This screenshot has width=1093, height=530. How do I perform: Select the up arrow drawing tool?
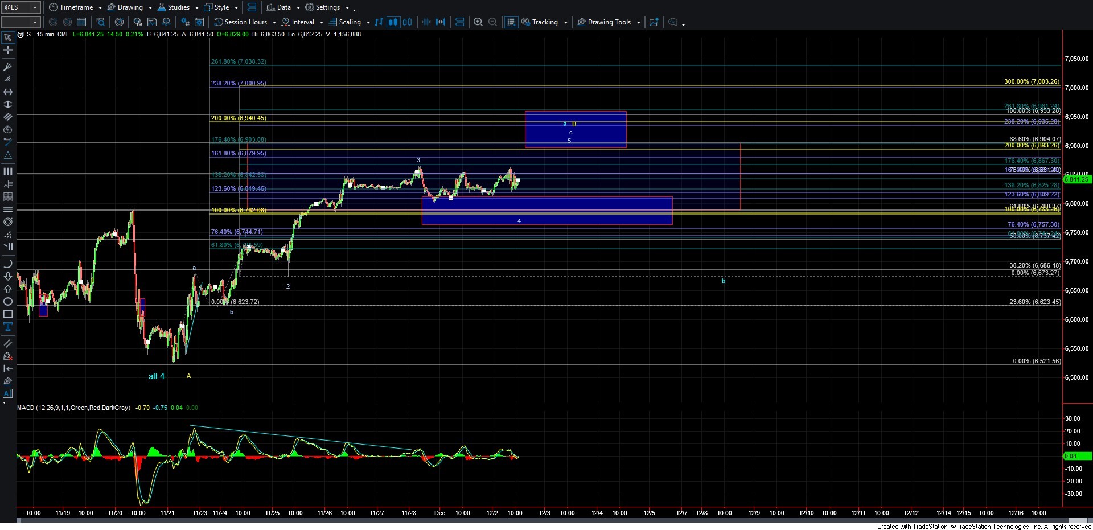point(8,289)
